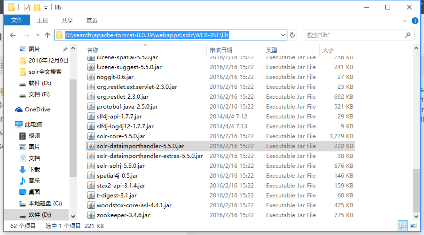Select solr-dataimporthandler-5.5.0.jar file icon
The width and height of the screenshot is (424, 235).
[91, 146]
